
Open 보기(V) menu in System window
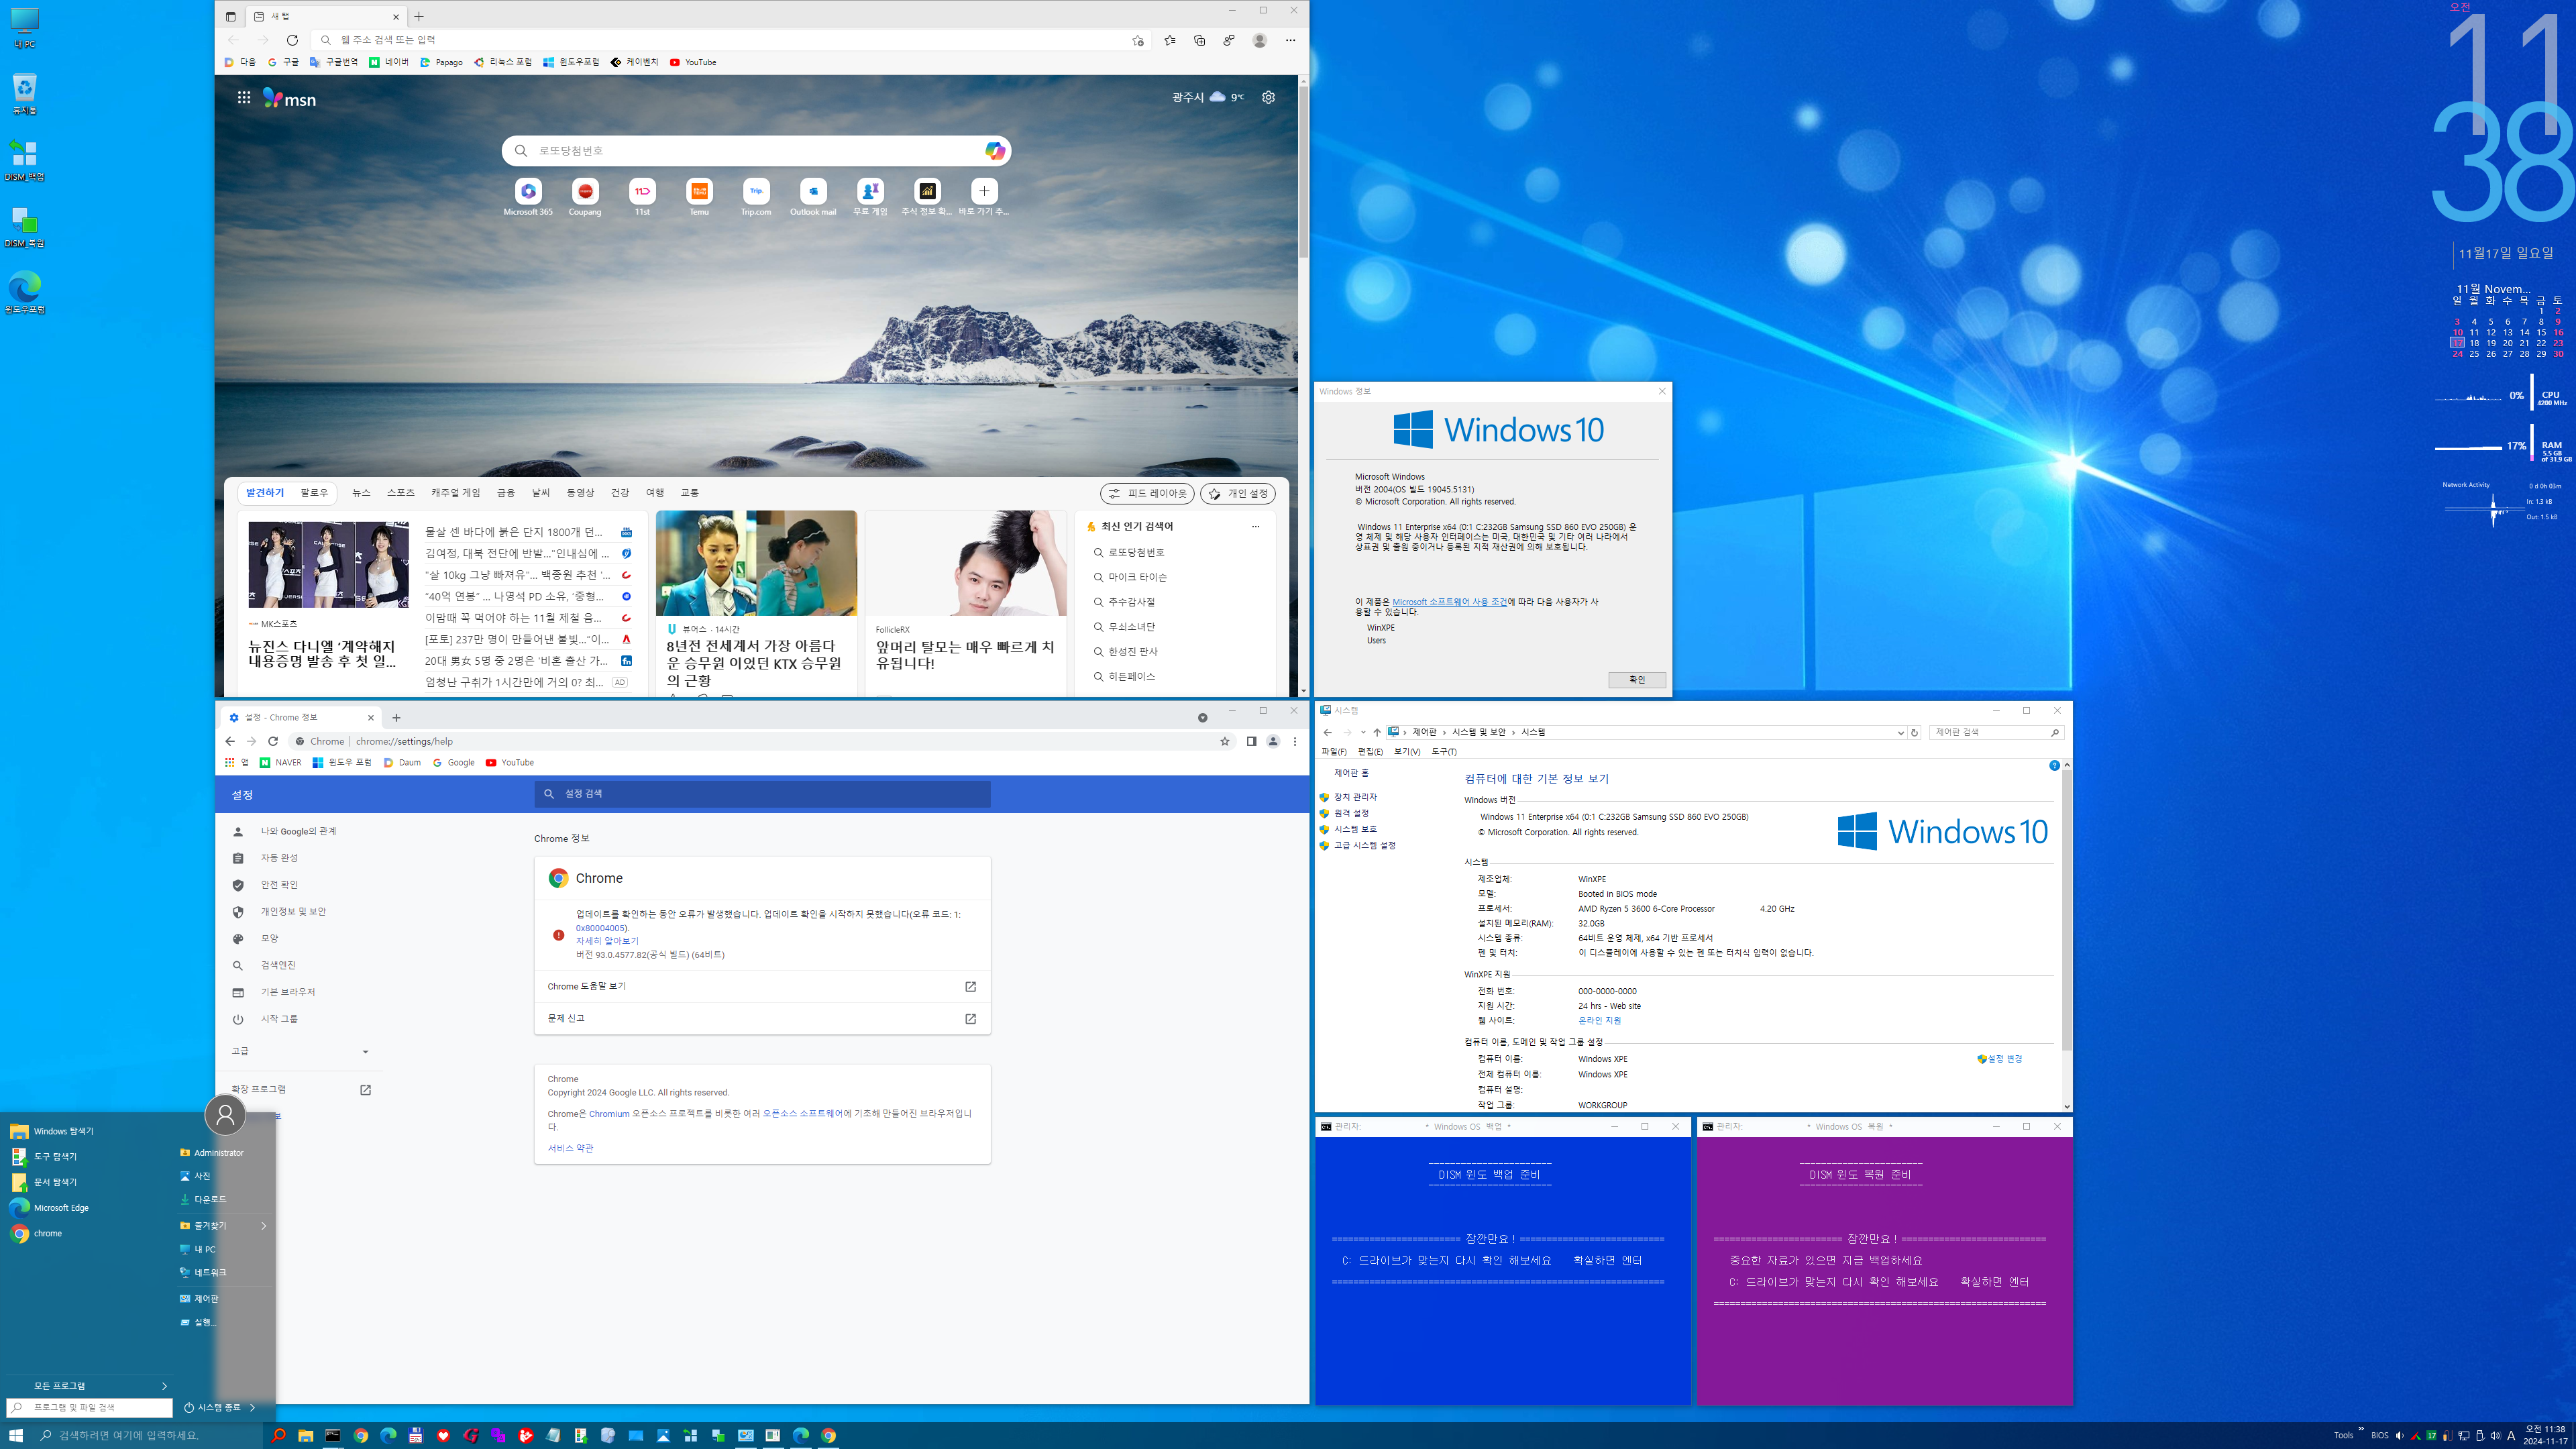pos(1406,751)
